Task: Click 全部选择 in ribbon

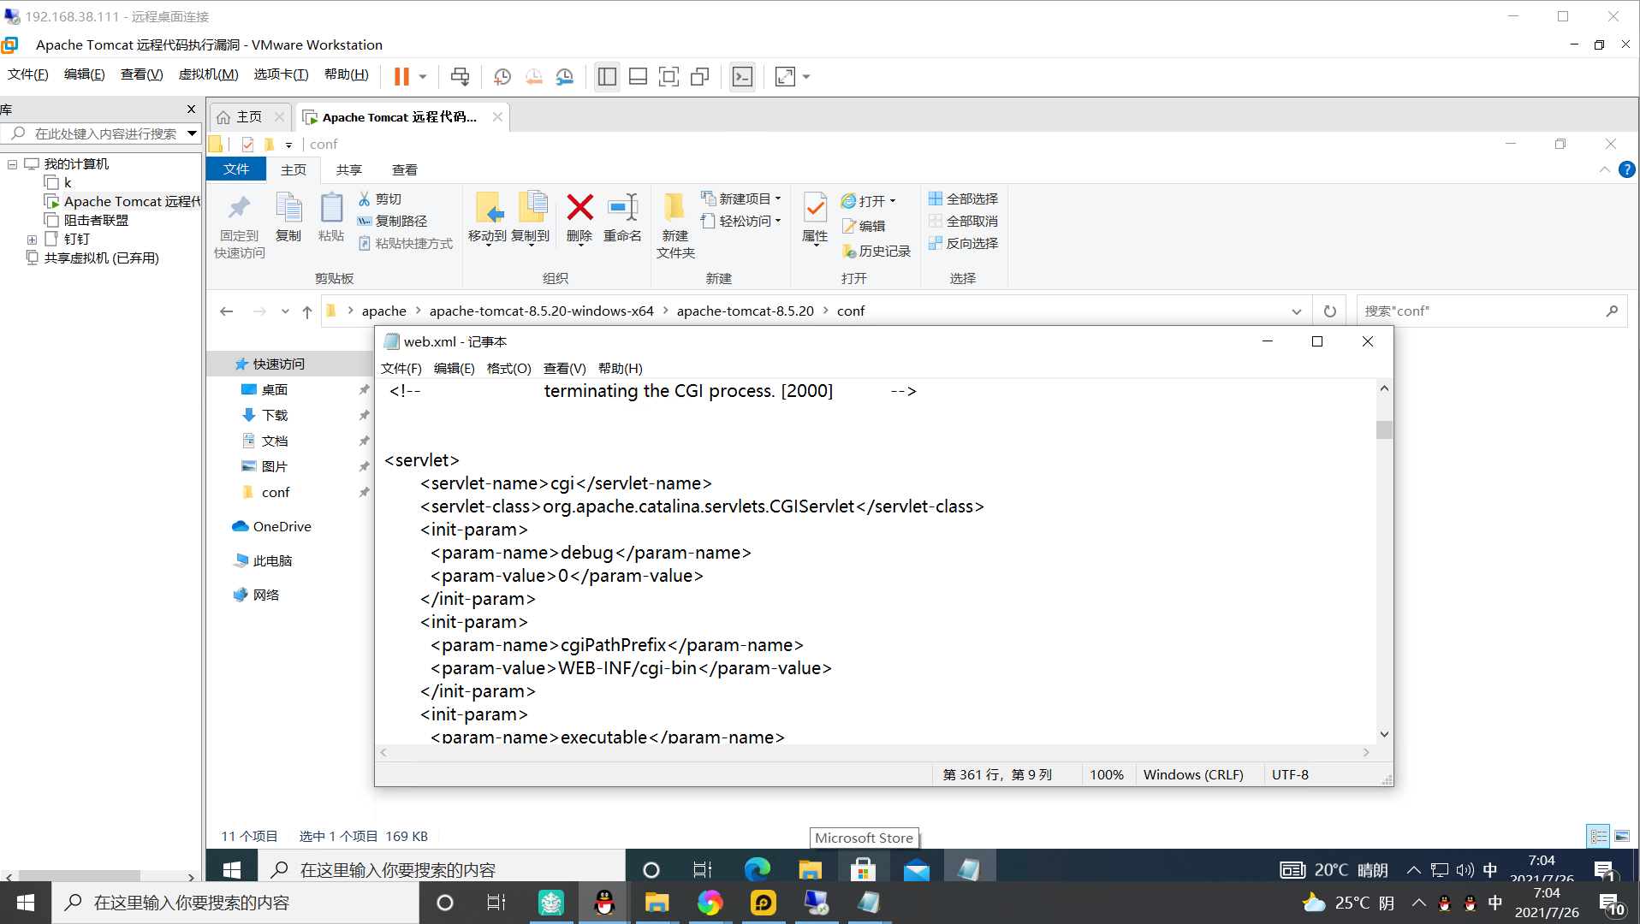Action: pos(963,198)
